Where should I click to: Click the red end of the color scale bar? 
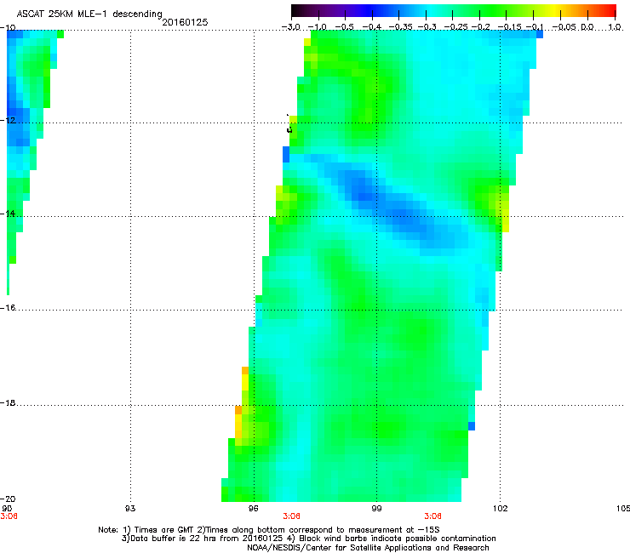point(610,10)
